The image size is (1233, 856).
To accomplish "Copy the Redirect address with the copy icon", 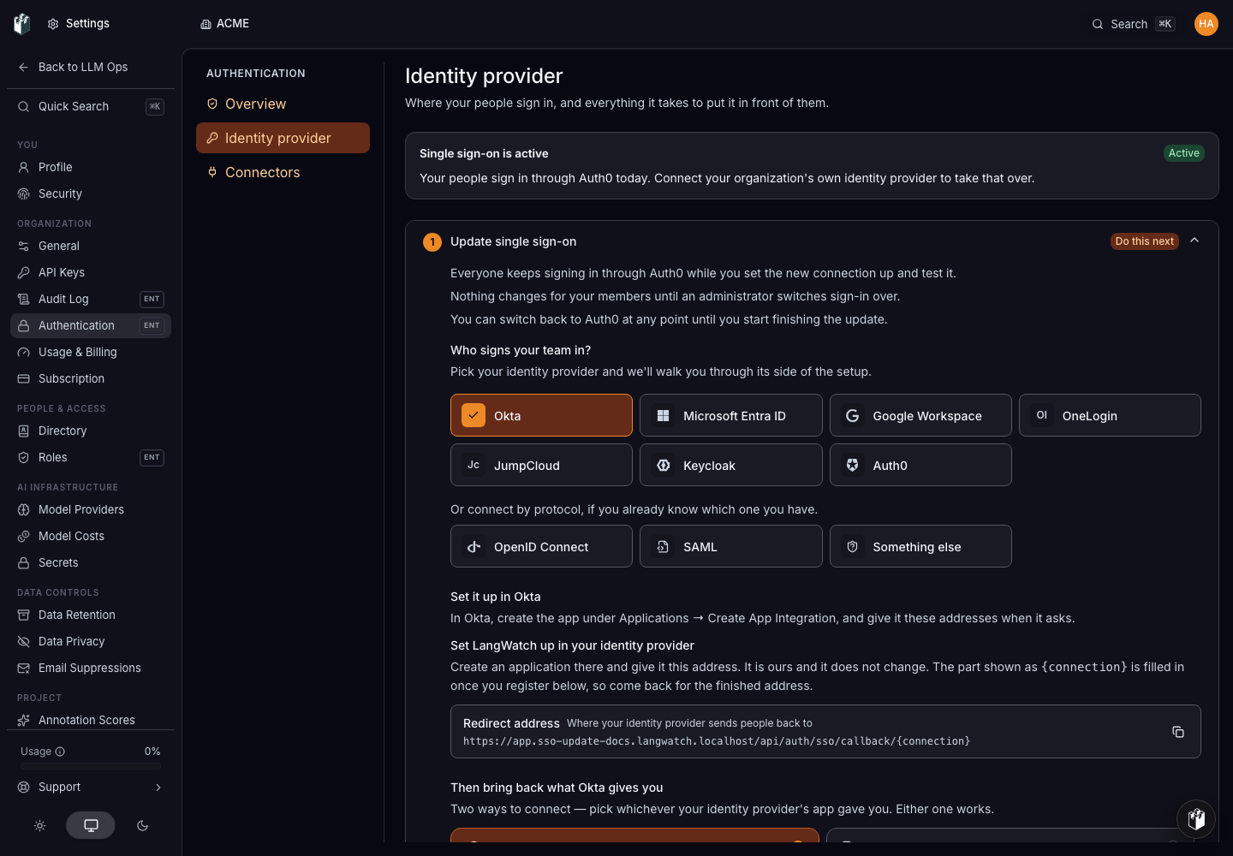I will pos(1178,732).
